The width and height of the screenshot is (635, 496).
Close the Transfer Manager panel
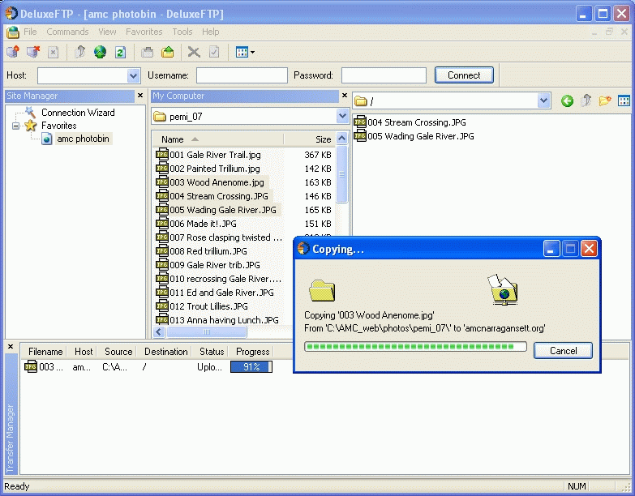[11, 347]
